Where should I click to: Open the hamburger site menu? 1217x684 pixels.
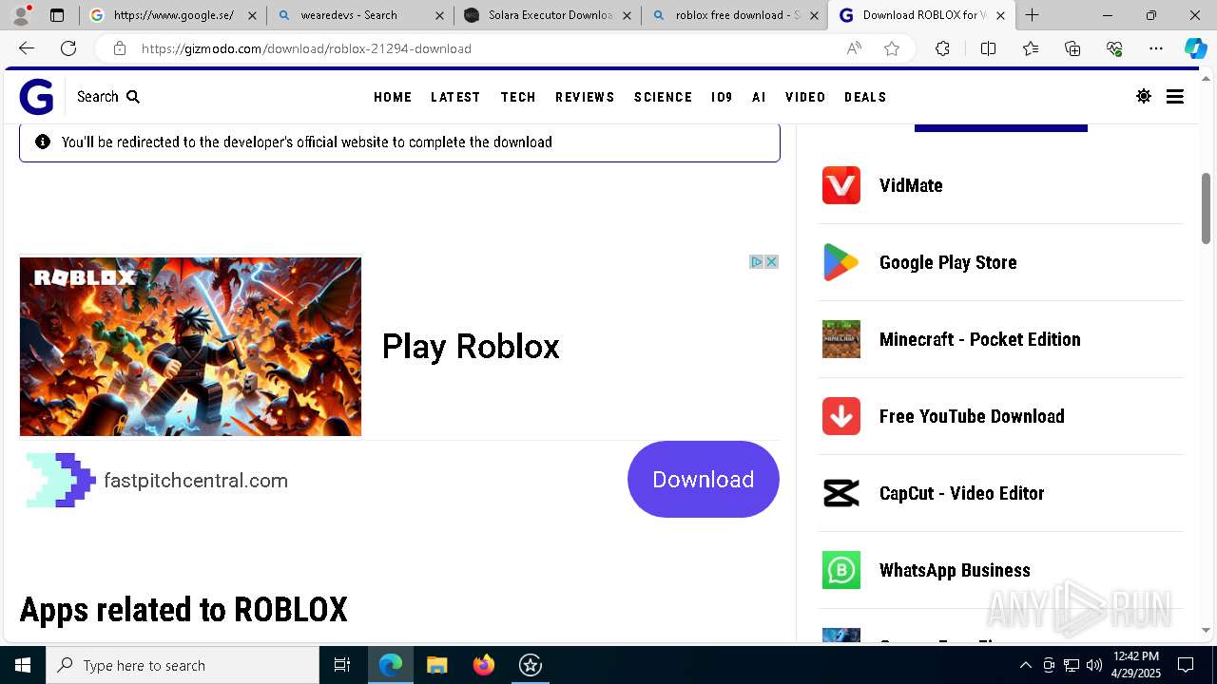click(x=1175, y=96)
